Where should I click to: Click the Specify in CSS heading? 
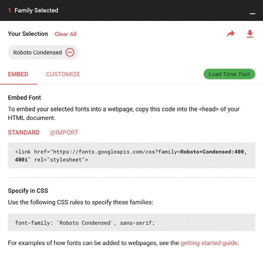(28, 191)
